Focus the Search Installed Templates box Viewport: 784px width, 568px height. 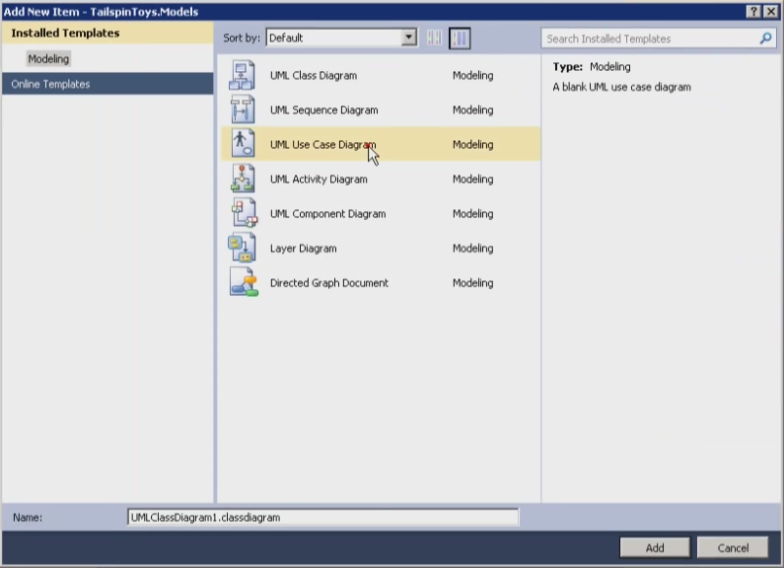pos(649,38)
